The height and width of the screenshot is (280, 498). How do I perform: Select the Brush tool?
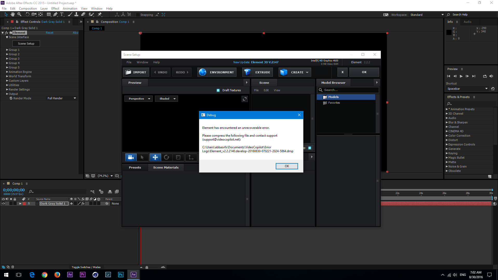[x=70, y=15]
